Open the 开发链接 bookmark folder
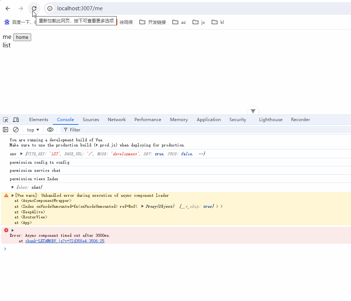351x301 pixels. click(153, 22)
